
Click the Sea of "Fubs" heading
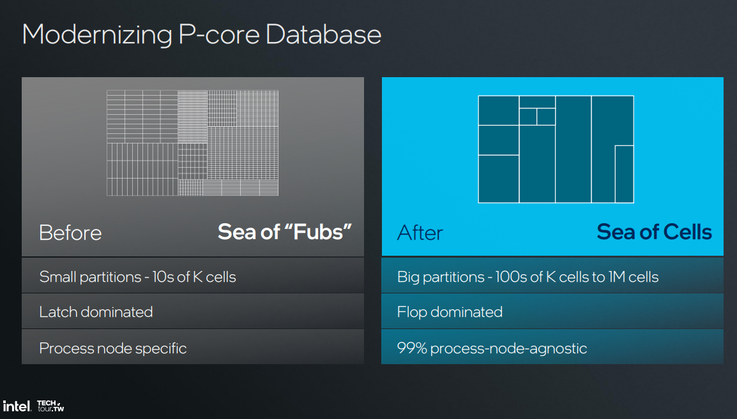click(x=285, y=232)
